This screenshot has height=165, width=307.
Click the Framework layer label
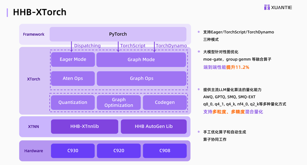34,34
